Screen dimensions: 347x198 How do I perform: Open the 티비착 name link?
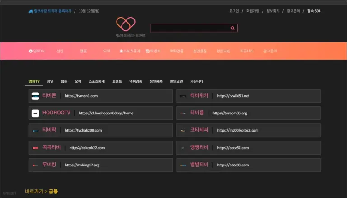[x=49, y=130]
